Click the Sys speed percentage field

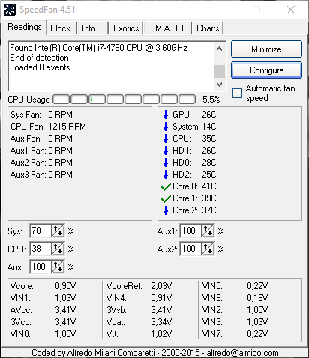(x=40, y=231)
